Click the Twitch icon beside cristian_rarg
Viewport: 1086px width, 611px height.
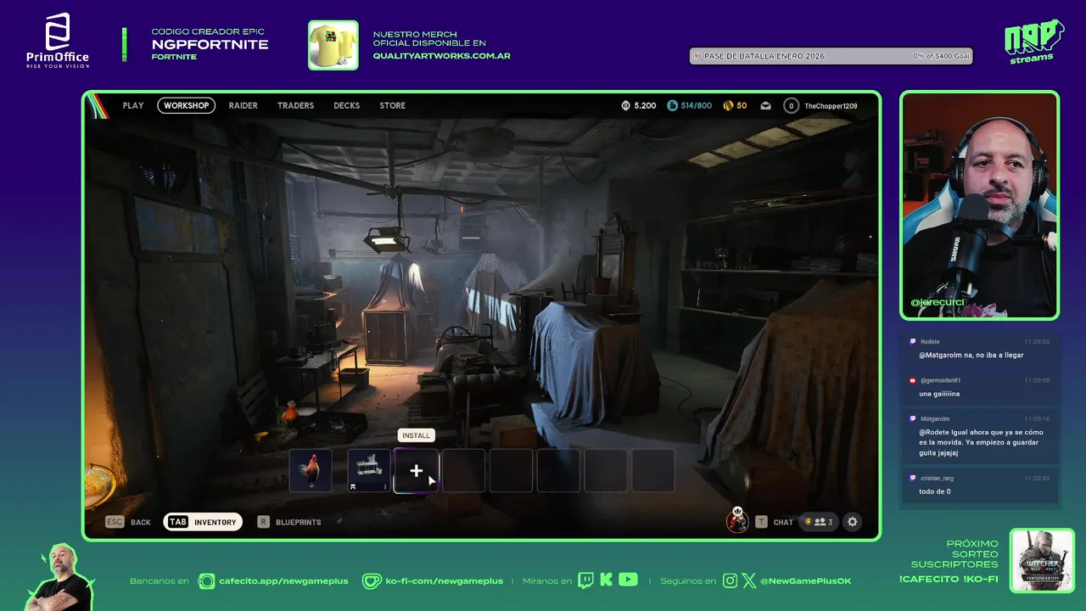pyautogui.click(x=913, y=478)
